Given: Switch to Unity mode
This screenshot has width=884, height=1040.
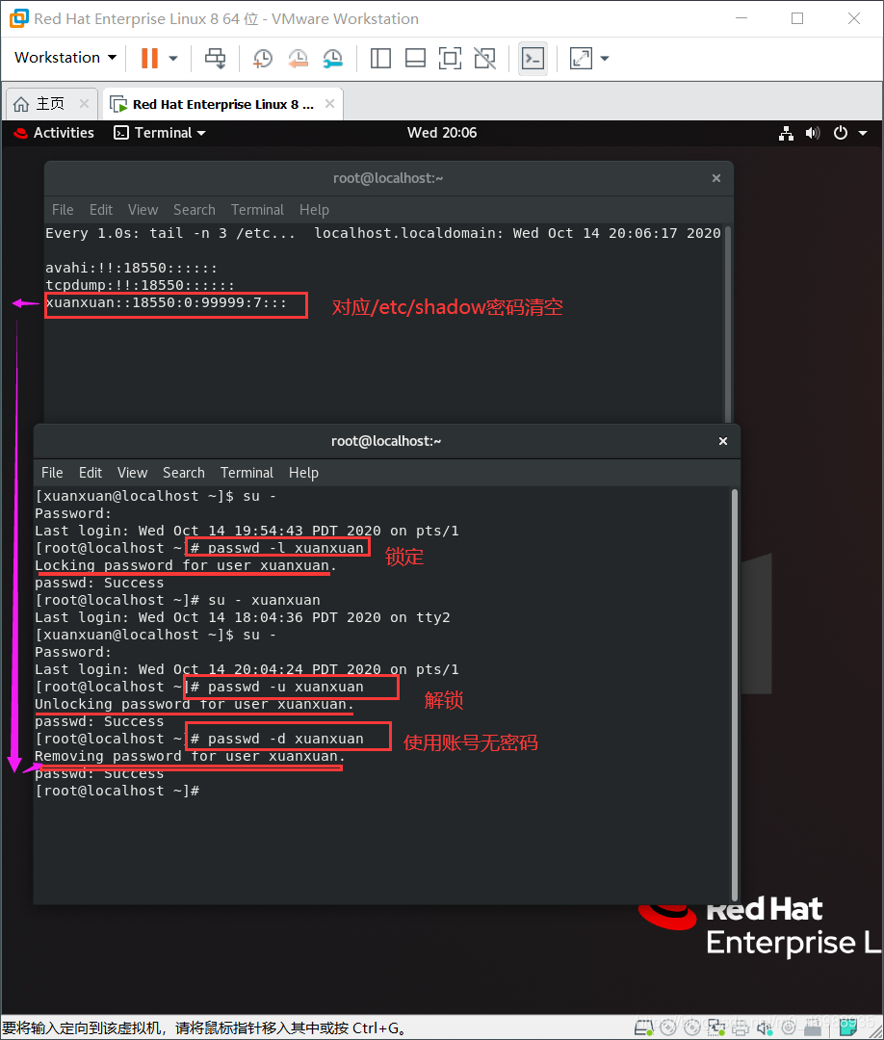Looking at the screenshot, I should [x=484, y=59].
